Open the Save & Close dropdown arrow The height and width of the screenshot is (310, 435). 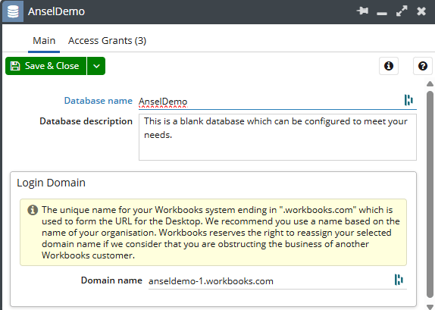(96, 66)
